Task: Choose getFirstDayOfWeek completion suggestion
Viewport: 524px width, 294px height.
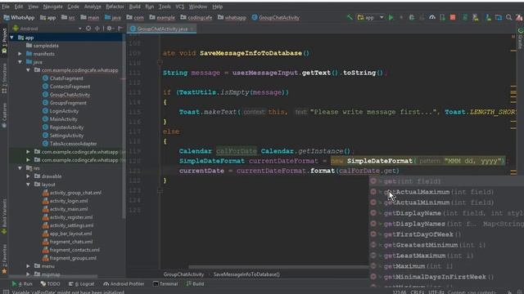Action: click(x=446, y=234)
